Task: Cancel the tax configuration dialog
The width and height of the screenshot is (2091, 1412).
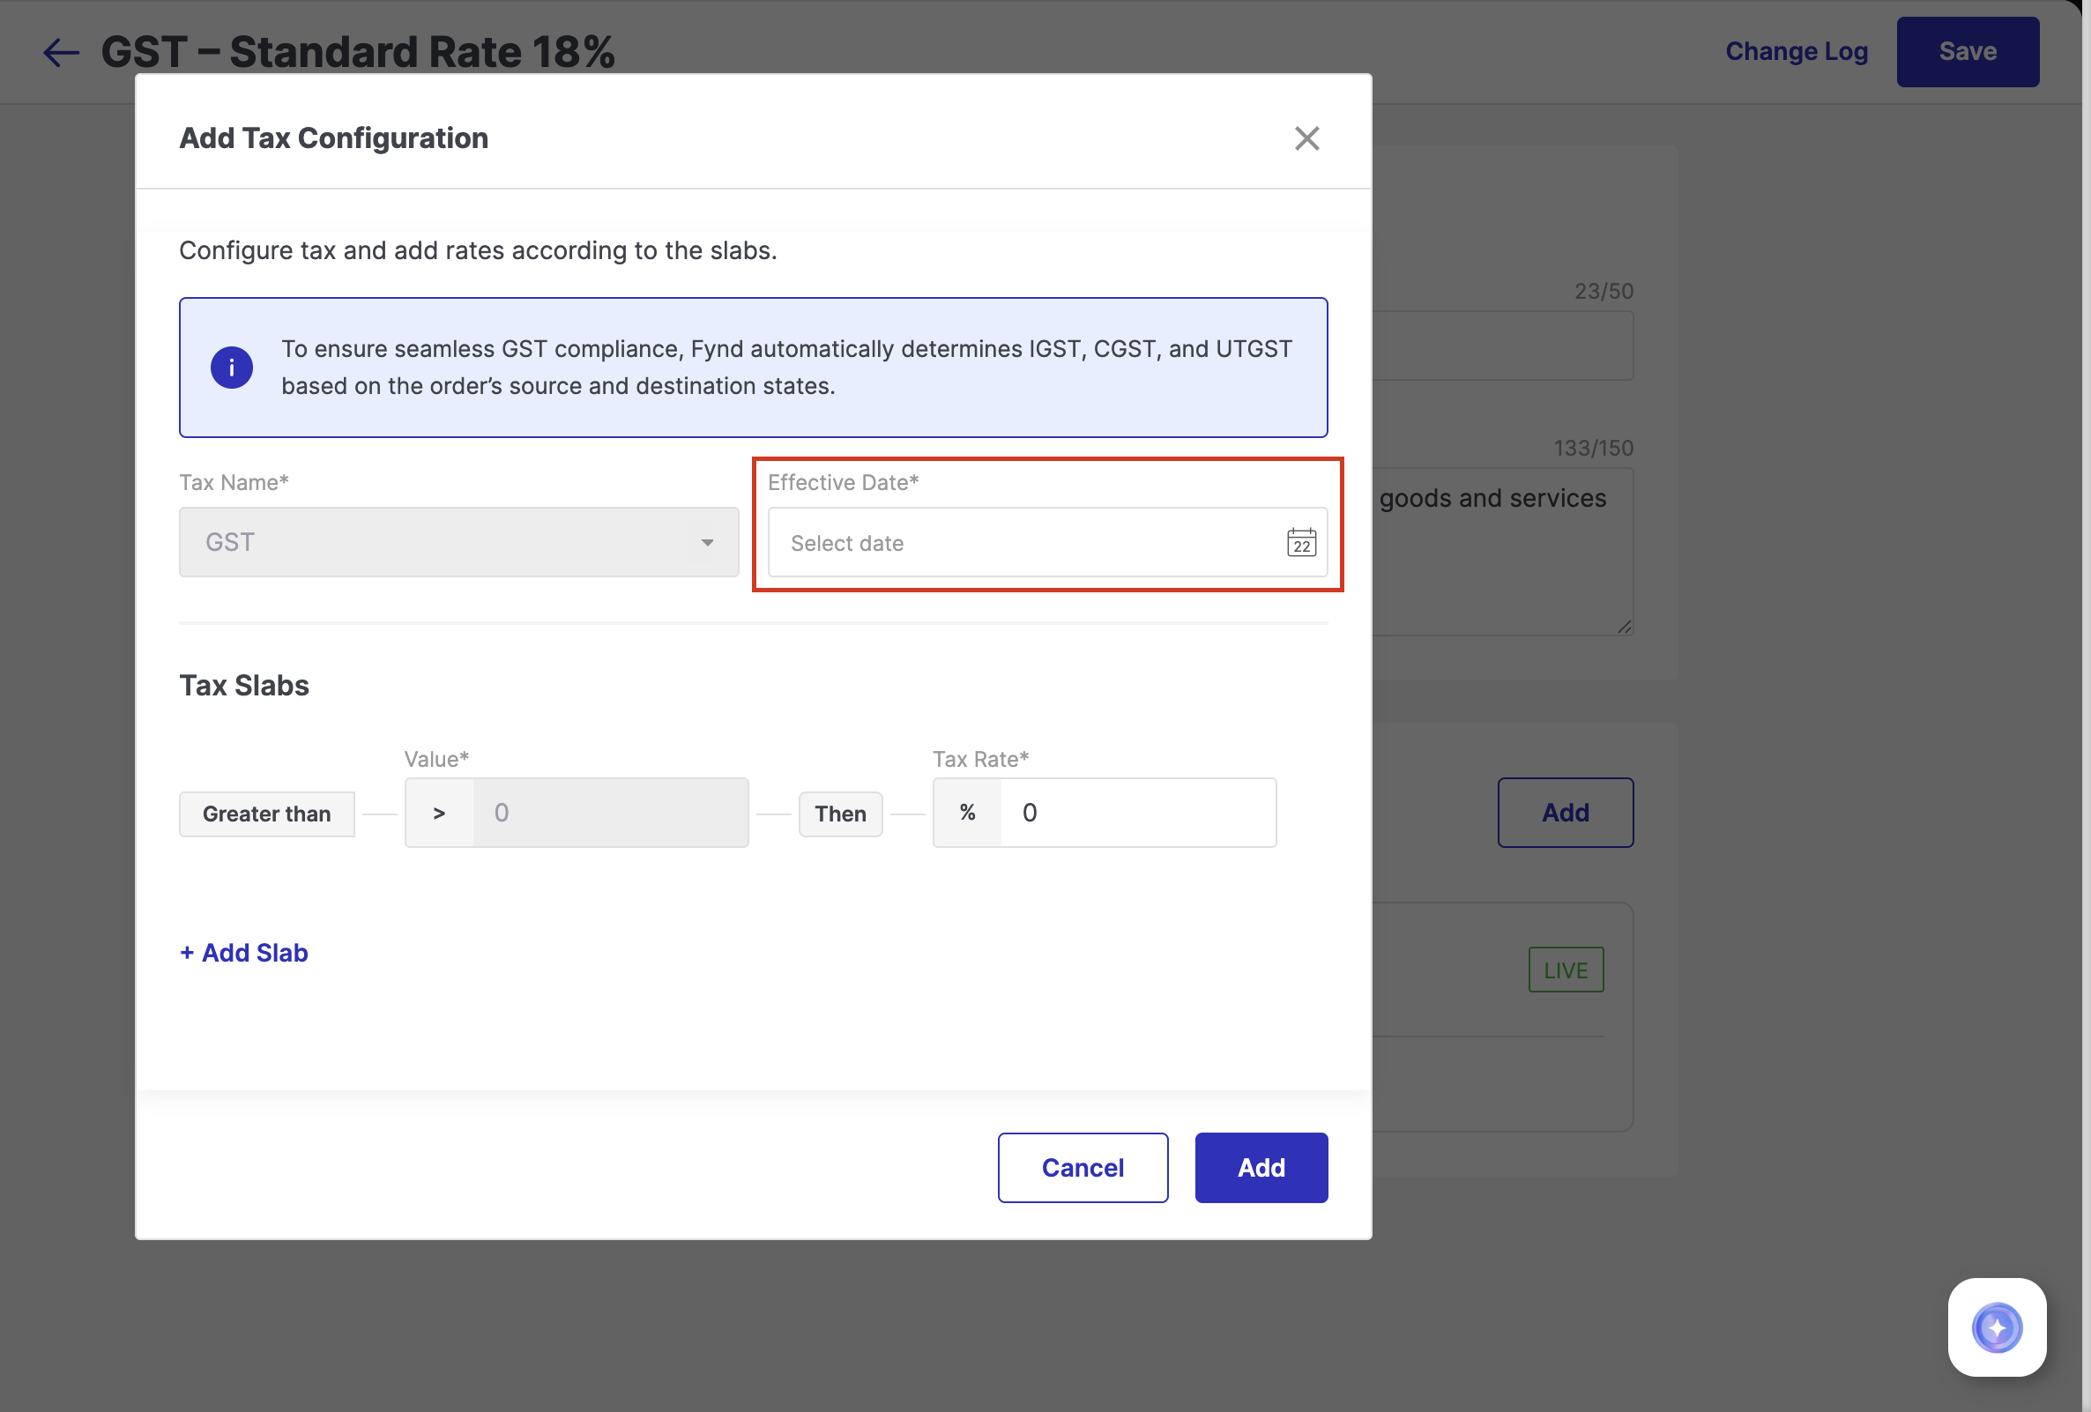Action: click(x=1083, y=1167)
